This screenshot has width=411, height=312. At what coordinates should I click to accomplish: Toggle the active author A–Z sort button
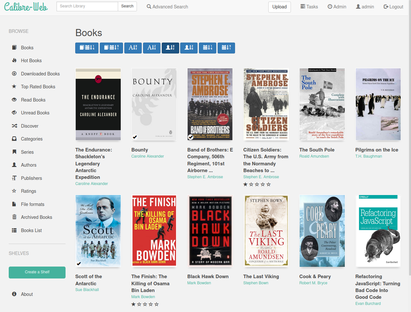[x=170, y=48]
